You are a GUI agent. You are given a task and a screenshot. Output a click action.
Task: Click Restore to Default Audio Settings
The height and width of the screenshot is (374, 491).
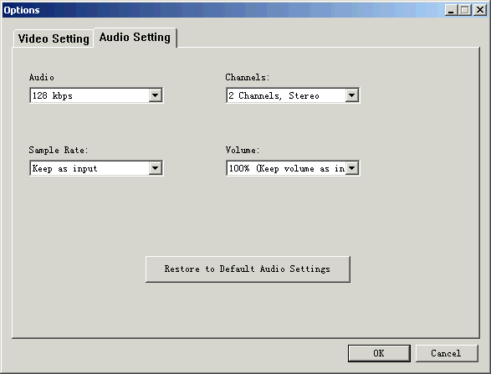pyautogui.click(x=248, y=269)
